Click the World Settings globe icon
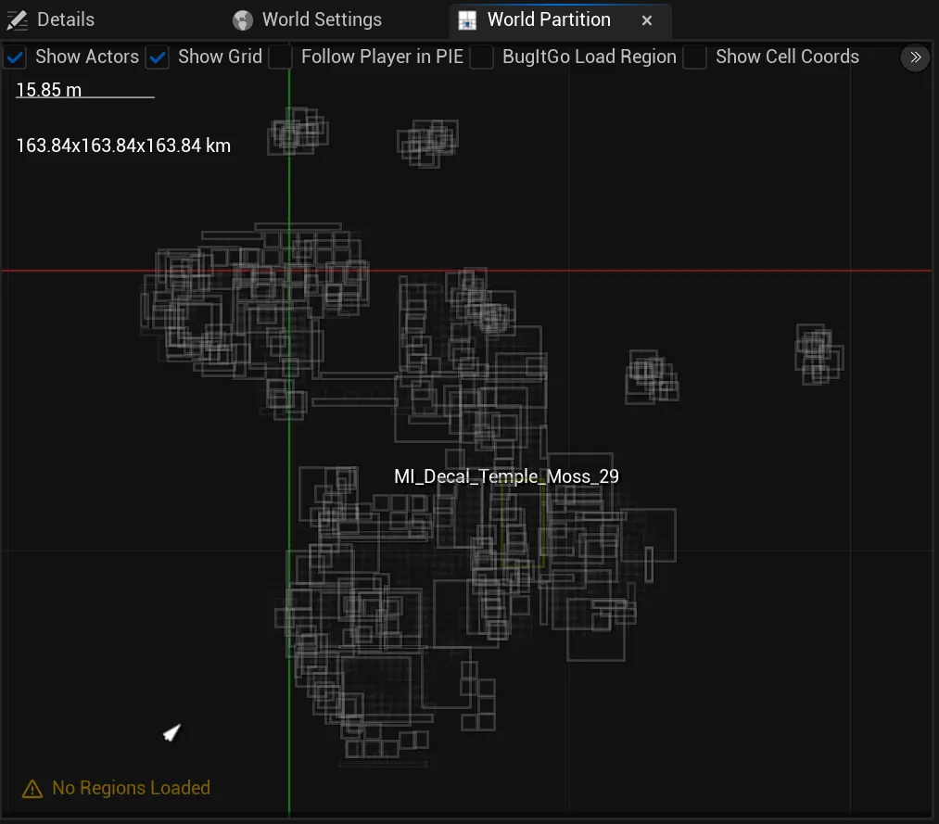The image size is (939, 824). 242,19
